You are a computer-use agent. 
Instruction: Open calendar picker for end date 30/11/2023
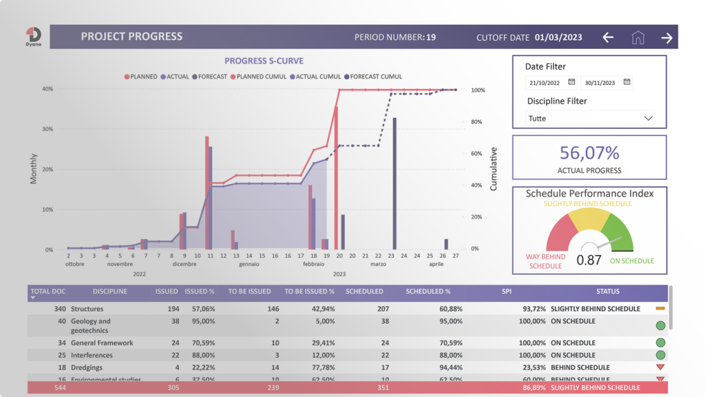(x=627, y=82)
